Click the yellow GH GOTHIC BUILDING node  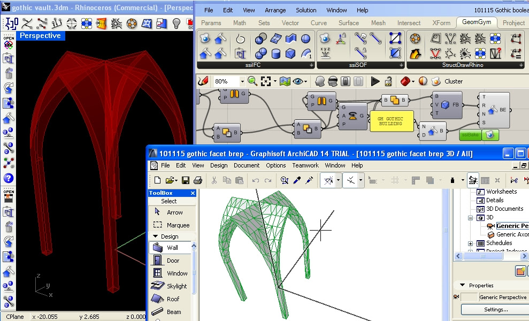[x=392, y=121]
